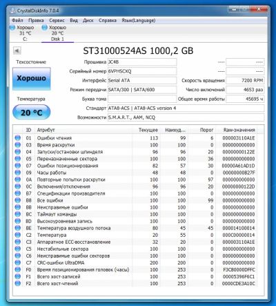This screenshot has height=306, width=276.
Task: Open the Язык(Language) menu
Action: pyautogui.click(x=139, y=21)
